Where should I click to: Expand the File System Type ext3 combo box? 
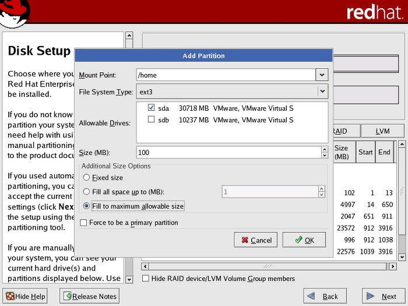point(232,92)
